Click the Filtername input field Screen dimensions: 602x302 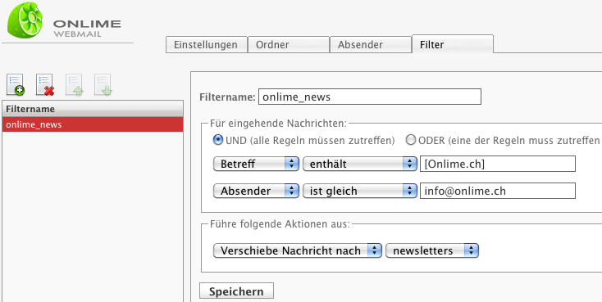pos(370,97)
